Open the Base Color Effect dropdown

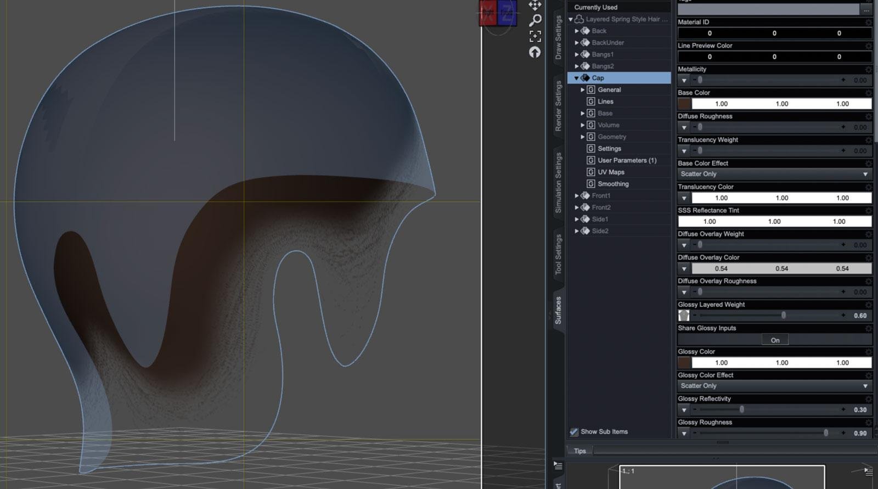click(774, 174)
